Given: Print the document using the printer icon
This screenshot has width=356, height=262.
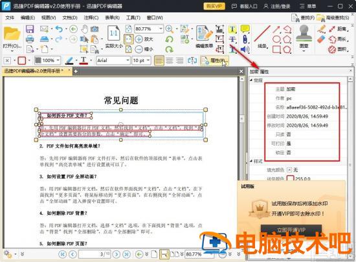Looking at the screenshot, I should click(30, 39).
